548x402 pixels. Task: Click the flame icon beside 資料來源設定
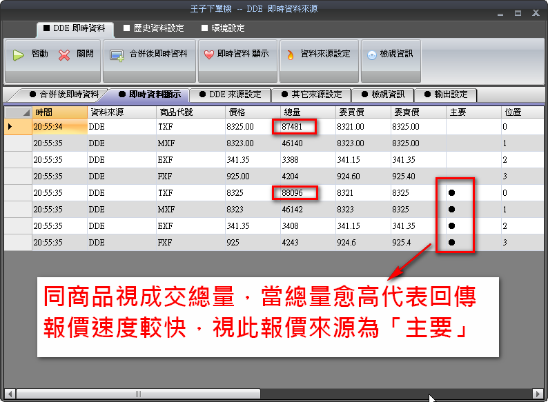291,55
